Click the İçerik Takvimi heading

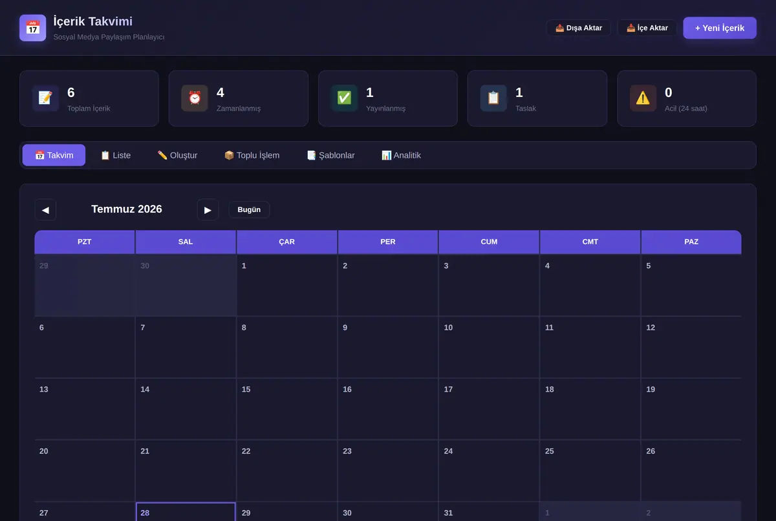pyautogui.click(x=93, y=21)
